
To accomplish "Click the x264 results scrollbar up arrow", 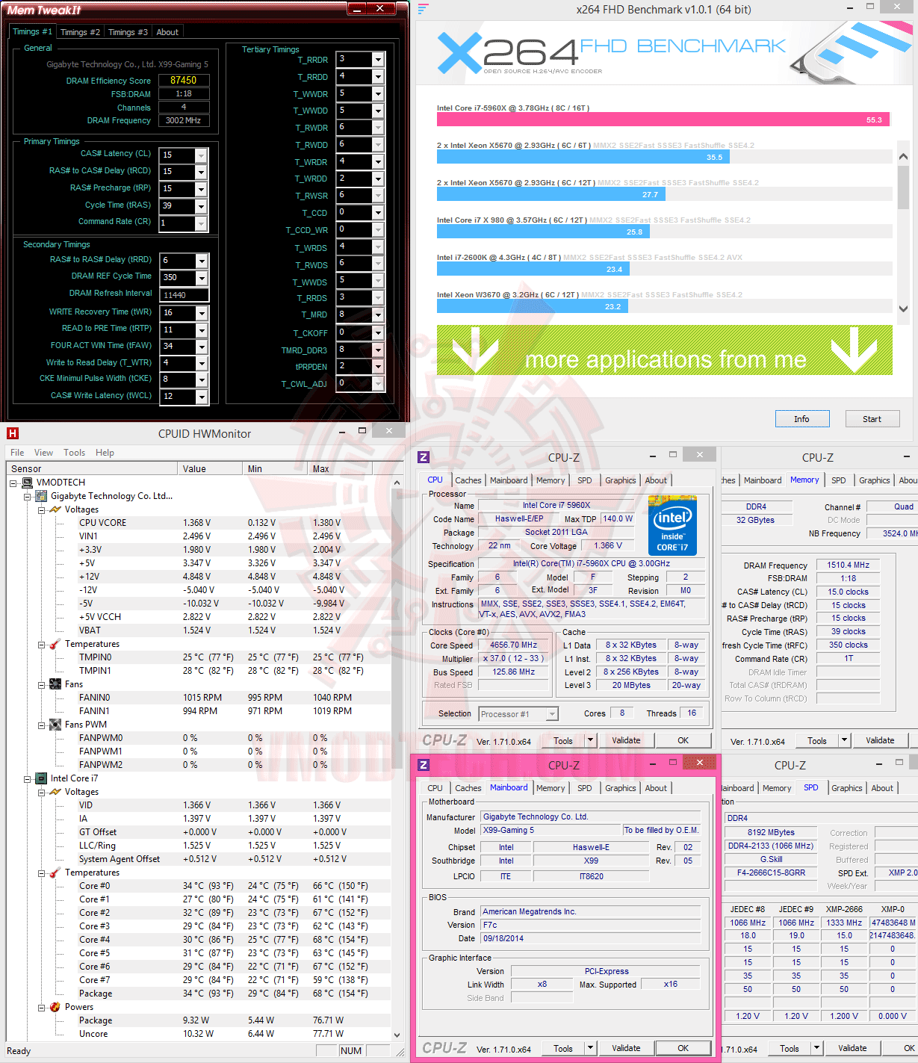I will pos(903,156).
